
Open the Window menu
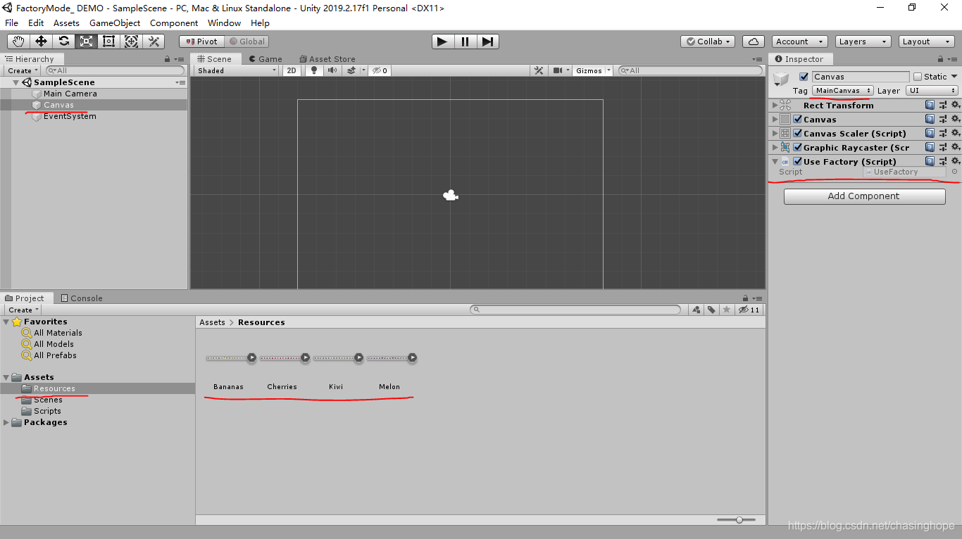tap(225, 23)
